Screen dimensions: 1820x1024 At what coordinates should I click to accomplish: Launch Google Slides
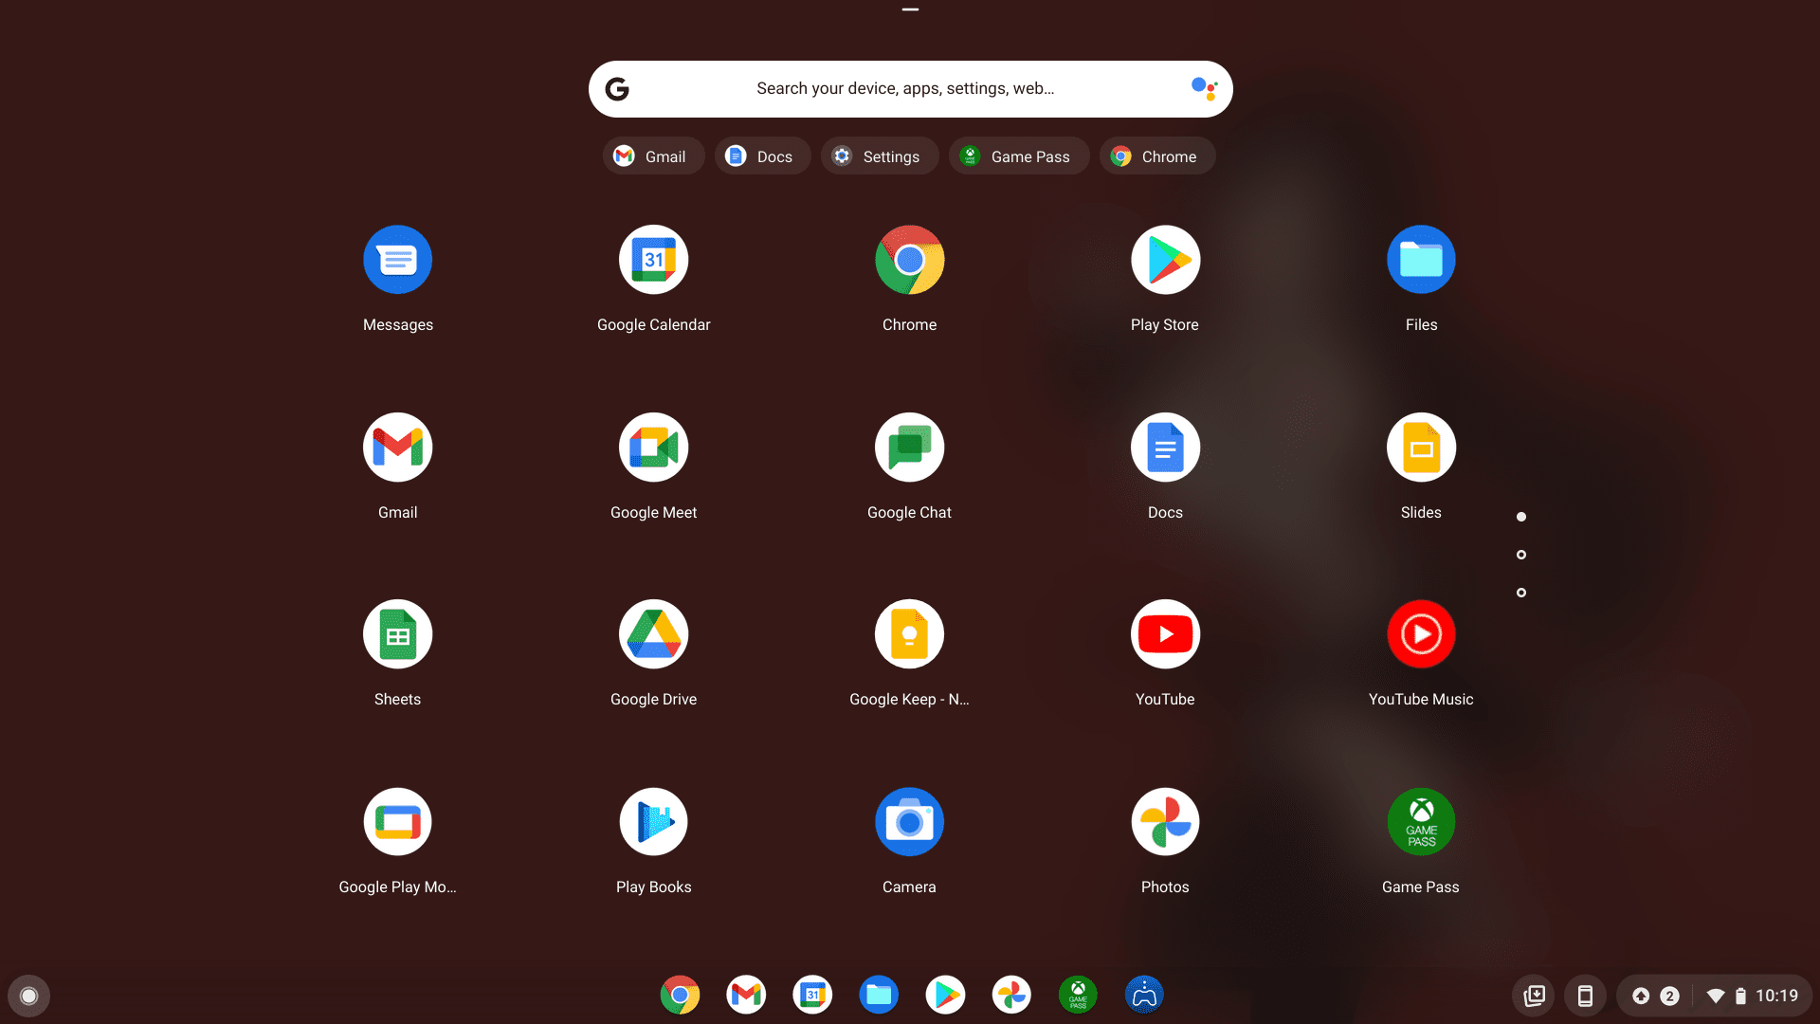[1421, 447]
